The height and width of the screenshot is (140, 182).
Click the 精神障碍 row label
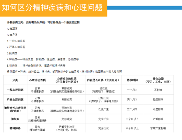[15, 128]
